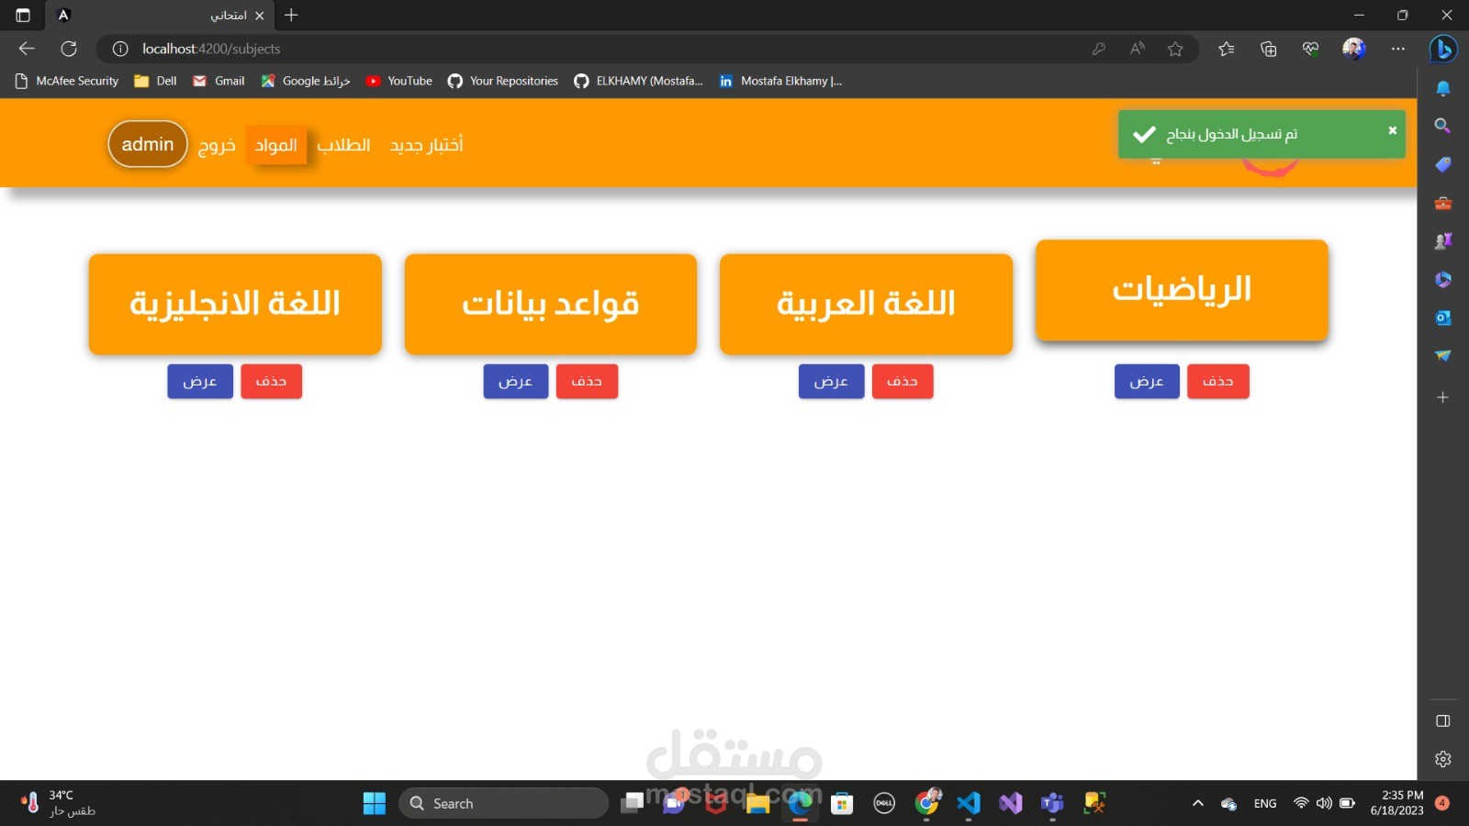Image resolution: width=1469 pixels, height=826 pixels.
Task: Open saved passwords key icon
Action: tap(1099, 49)
